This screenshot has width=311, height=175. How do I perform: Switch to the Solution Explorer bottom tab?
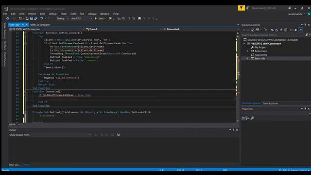coord(251,104)
